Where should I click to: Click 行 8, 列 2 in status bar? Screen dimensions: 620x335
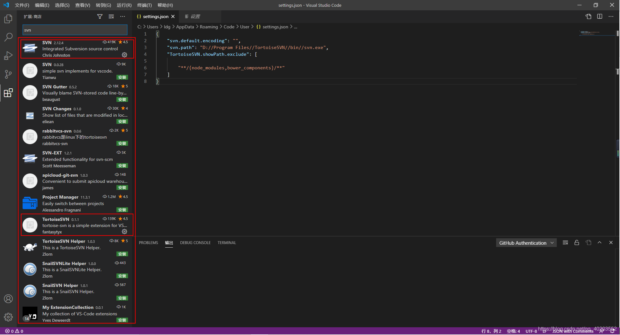[x=491, y=331]
